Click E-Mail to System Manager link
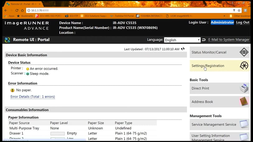253x142 pixels. pyautogui.click(x=229, y=40)
